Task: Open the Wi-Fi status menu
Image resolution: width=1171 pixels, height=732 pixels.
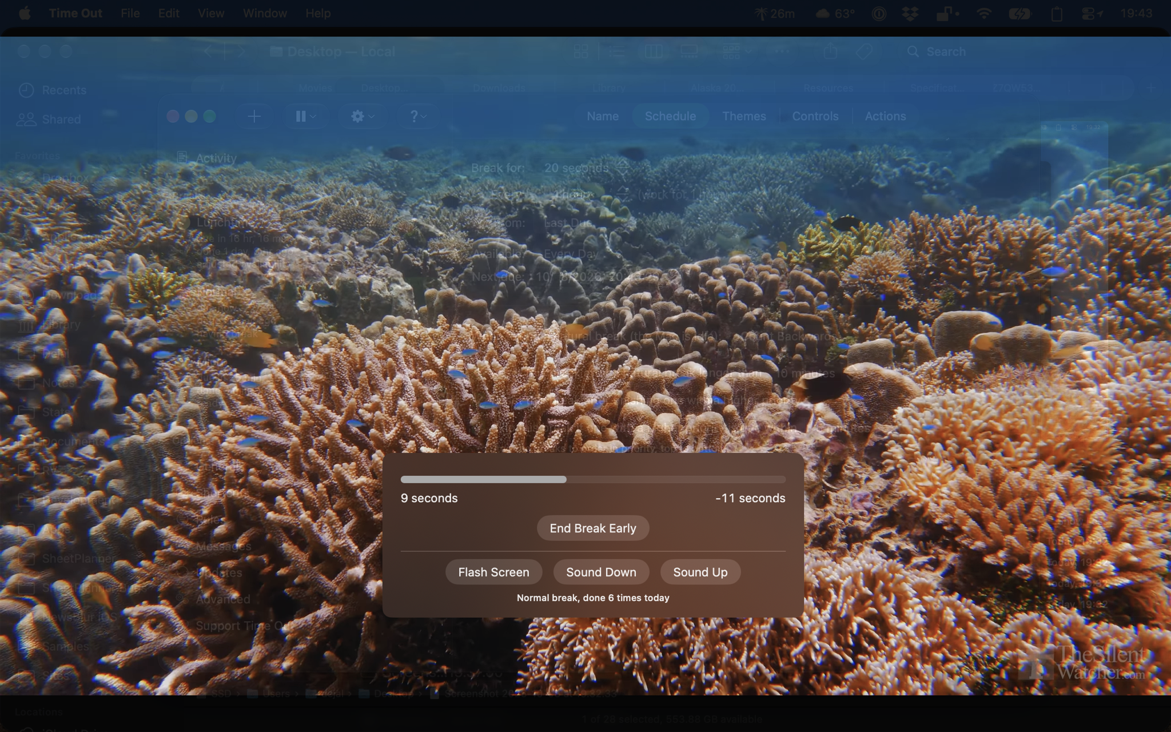Action: point(983,13)
